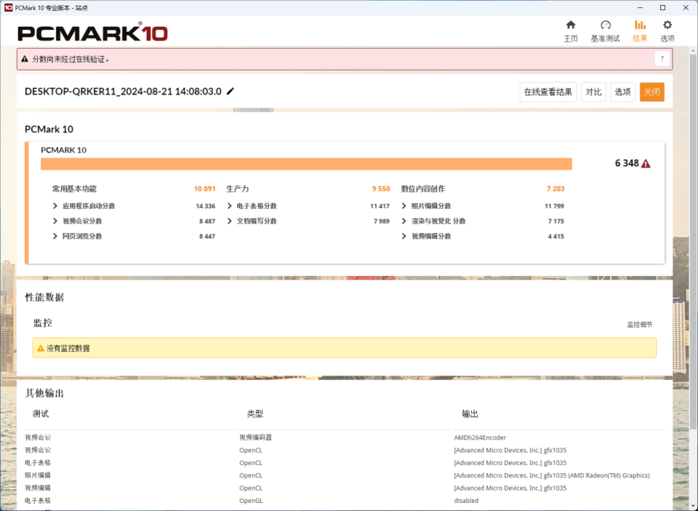Maximize the PCMark 10 window
This screenshot has width=698, height=511.
662,7
